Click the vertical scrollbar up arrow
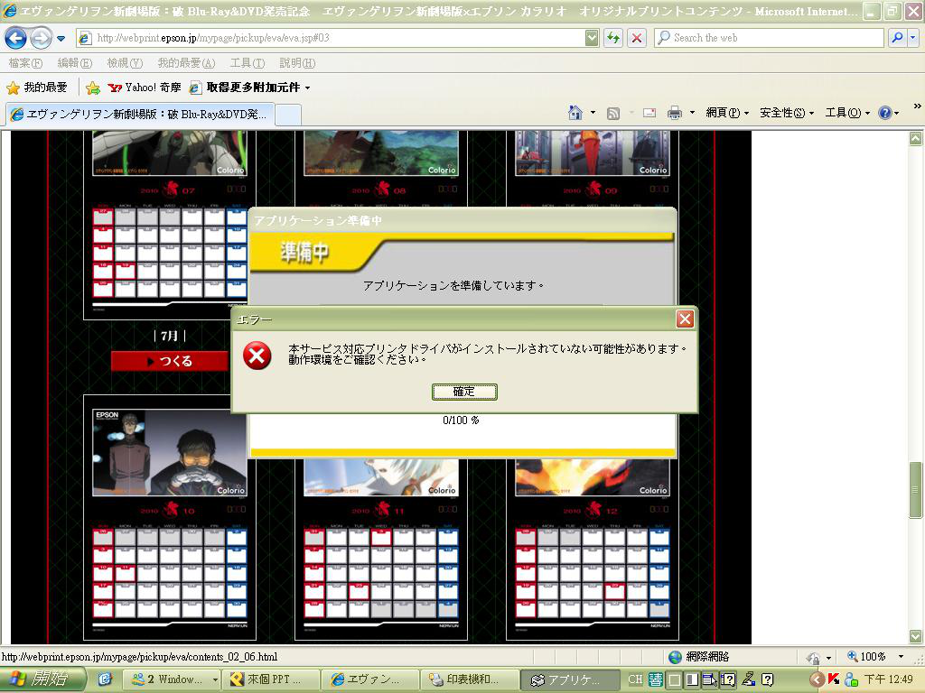This screenshot has width=925, height=693. coord(915,138)
